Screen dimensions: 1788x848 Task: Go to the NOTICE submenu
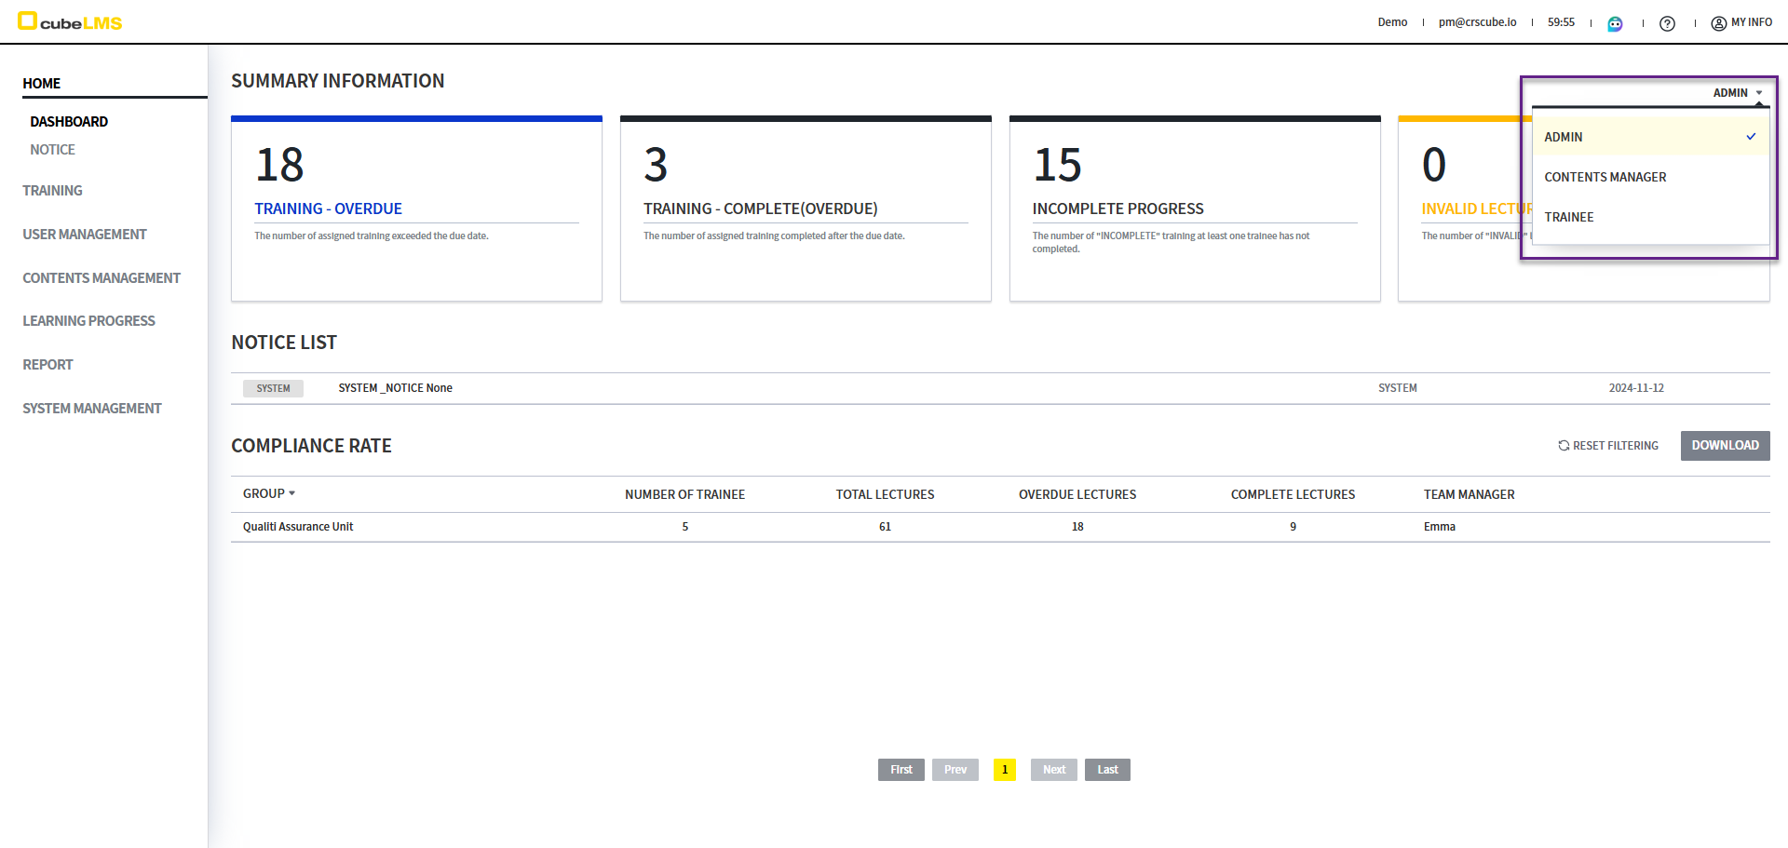pyautogui.click(x=52, y=150)
